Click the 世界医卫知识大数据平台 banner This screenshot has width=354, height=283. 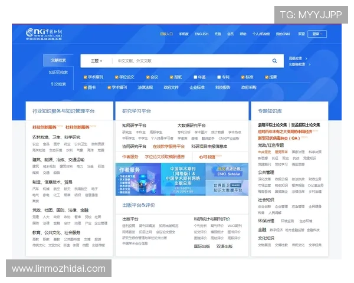(x=227, y=187)
